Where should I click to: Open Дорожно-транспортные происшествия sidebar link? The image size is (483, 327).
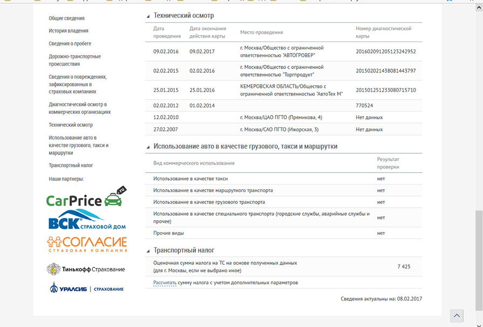click(74, 60)
